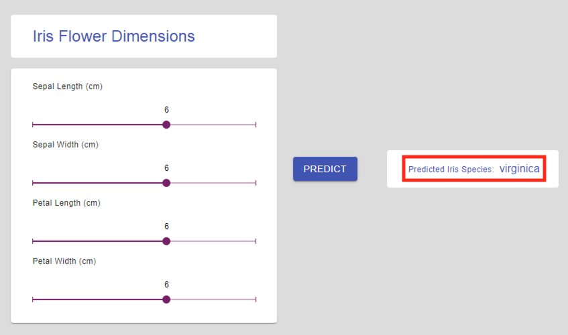This screenshot has width=568, height=335.
Task: Click the value 6 above Petal Length slider
Action: click(x=166, y=226)
